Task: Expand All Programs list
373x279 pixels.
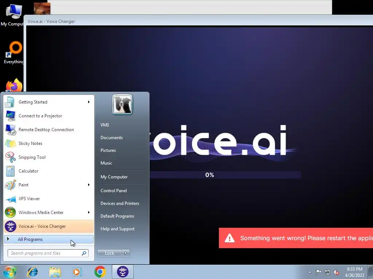Action: coord(49,239)
